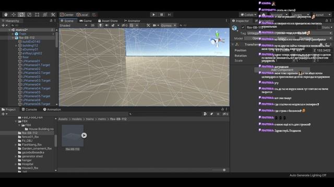
Task: Open the Console tab
Action: pos(29,110)
